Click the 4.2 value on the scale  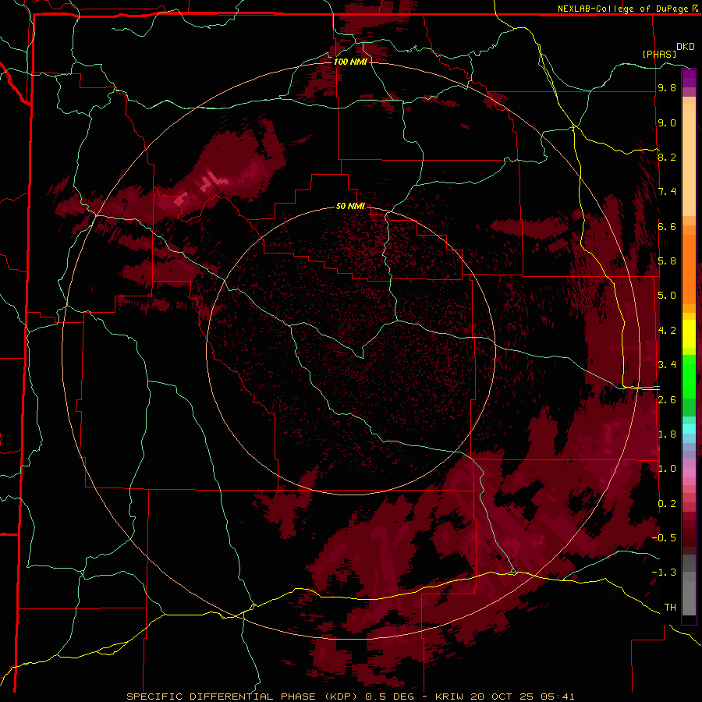pos(667,331)
